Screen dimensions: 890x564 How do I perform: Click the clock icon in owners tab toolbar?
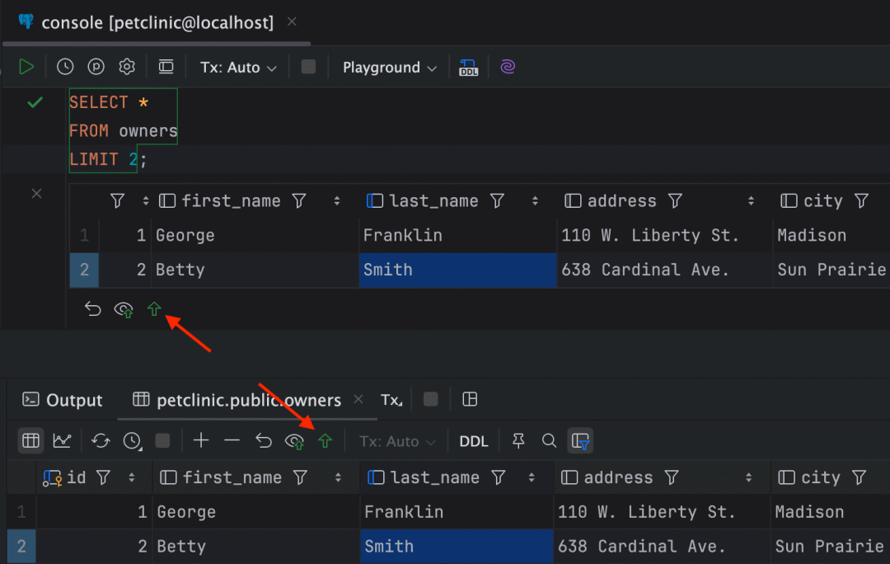tap(132, 441)
